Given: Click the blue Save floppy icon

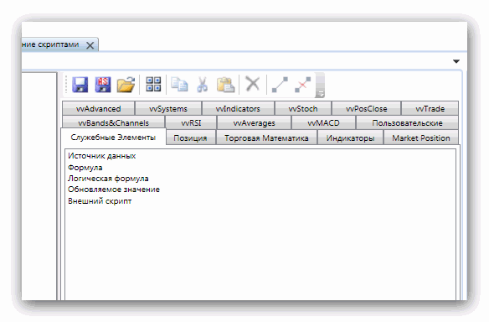Looking at the screenshot, I should click(80, 85).
